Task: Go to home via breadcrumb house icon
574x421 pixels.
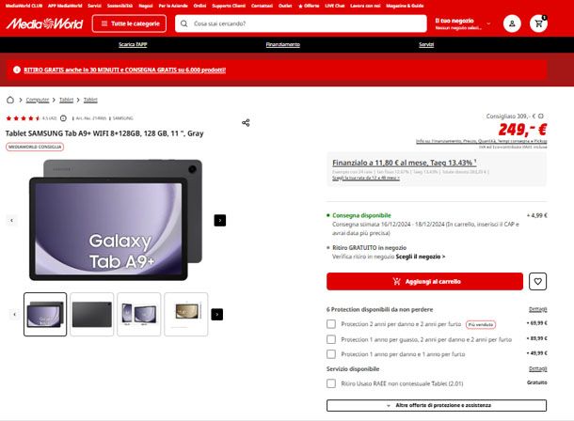Action: (x=10, y=100)
